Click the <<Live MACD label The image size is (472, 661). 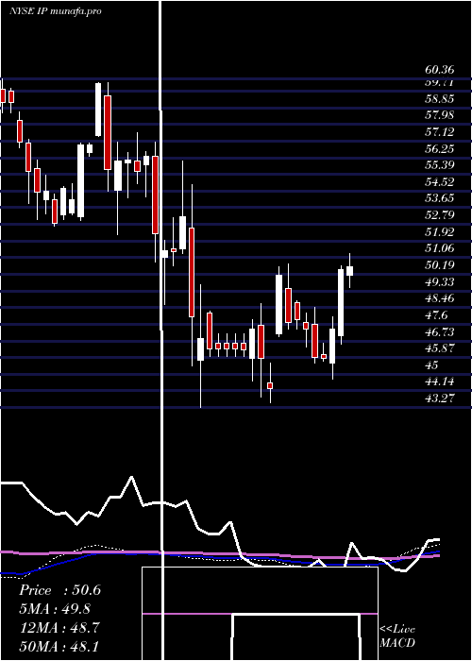tap(397, 636)
